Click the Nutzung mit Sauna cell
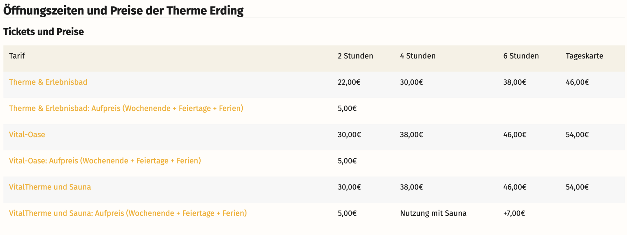Viewport: 627px width, 235px height. point(433,213)
